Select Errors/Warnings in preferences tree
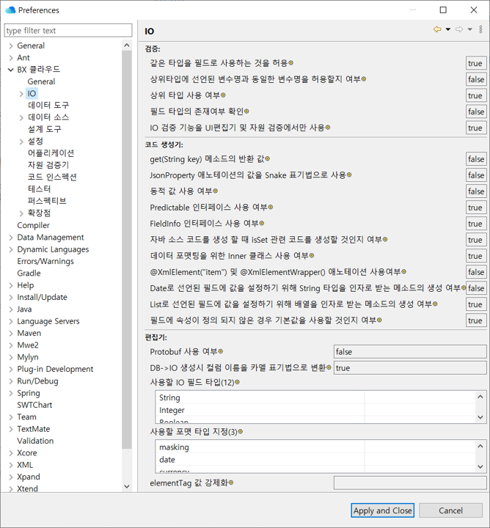Screen dimensions: 490x528 (45, 261)
